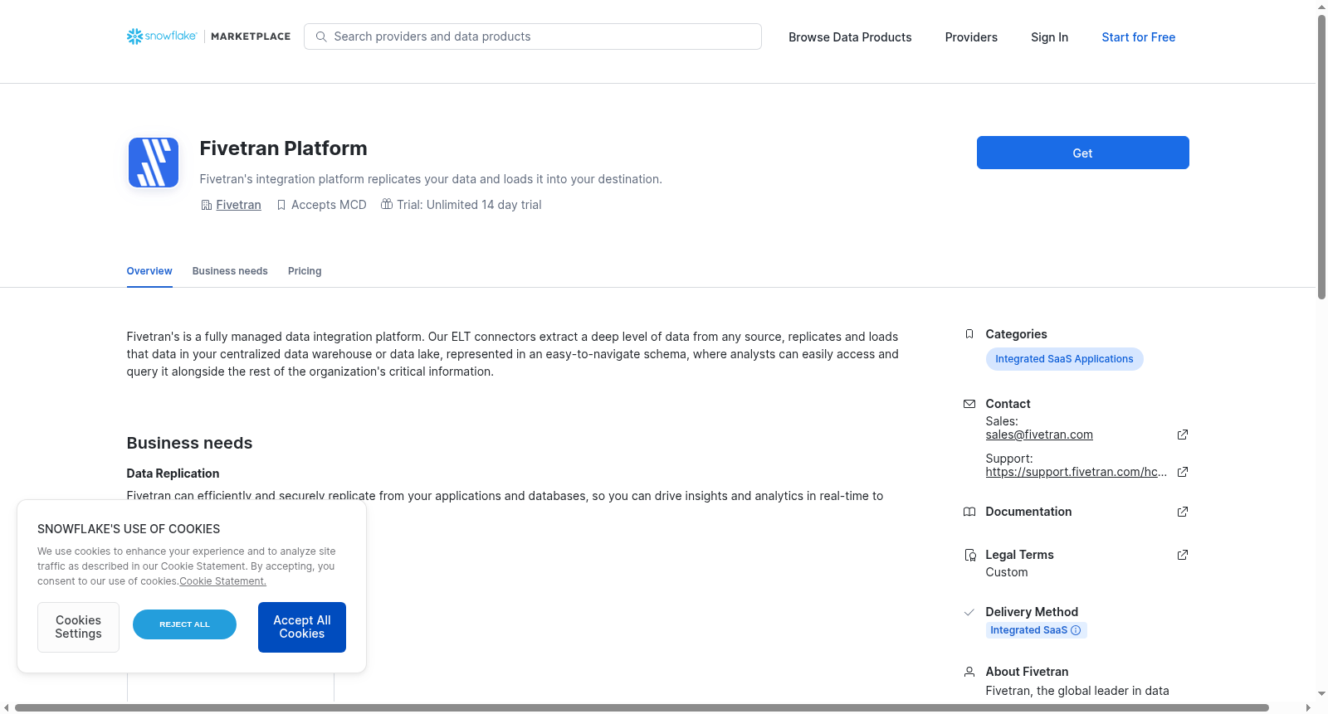Screen dimensions: 1328x714
Task: Open support URL external link icon
Action: tap(1183, 472)
